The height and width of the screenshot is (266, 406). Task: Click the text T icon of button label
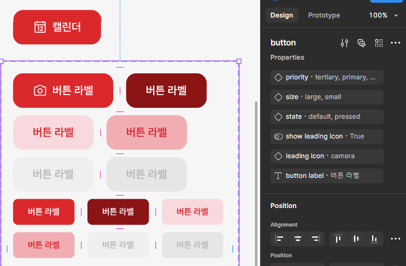tap(278, 176)
